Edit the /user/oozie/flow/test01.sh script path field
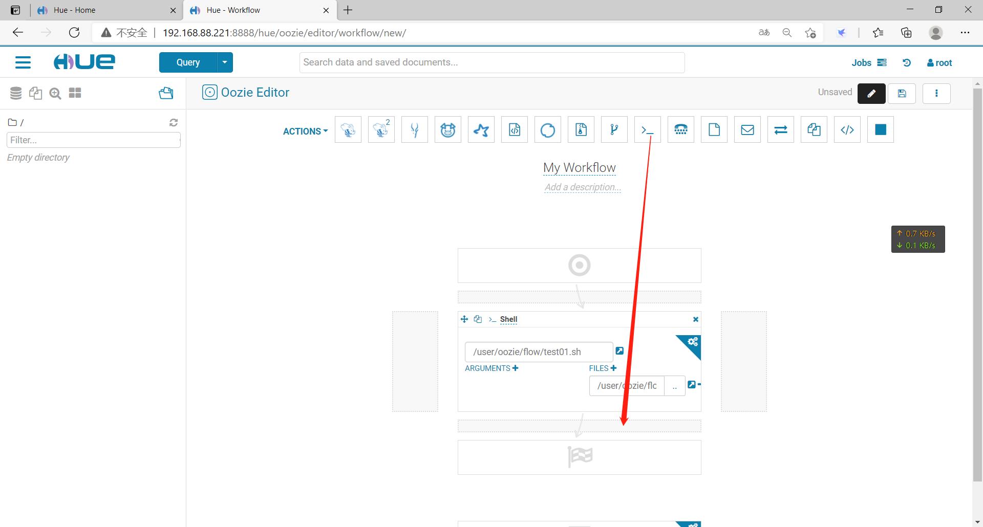Screen dimensions: 983x527 point(539,352)
